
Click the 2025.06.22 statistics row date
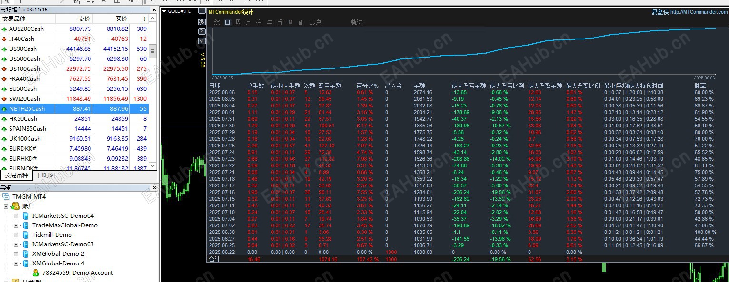click(222, 252)
